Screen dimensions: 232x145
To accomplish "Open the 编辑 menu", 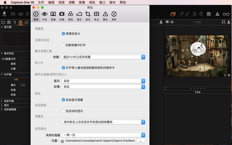I will pyautogui.click(x=51, y=2).
